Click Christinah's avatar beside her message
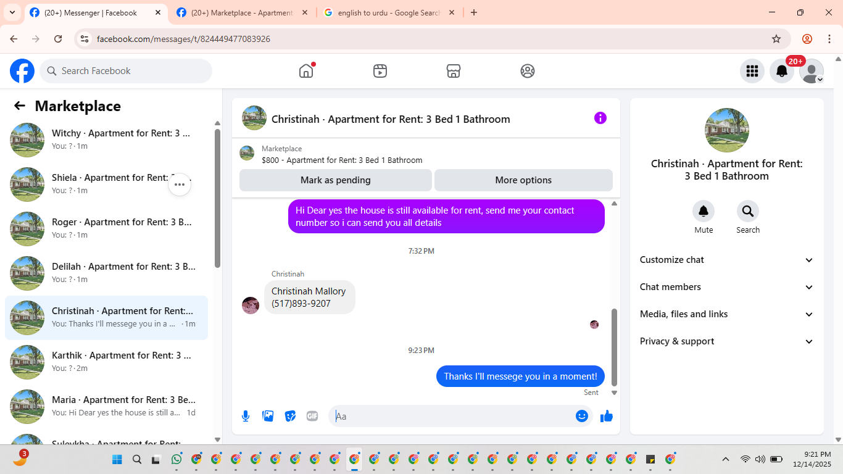Screen dimensions: 843x474 [x=251, y=306]
